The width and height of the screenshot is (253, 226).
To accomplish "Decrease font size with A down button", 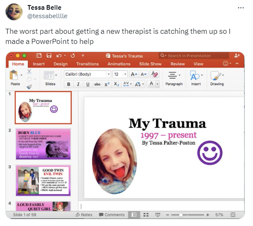I will point(143,74).
